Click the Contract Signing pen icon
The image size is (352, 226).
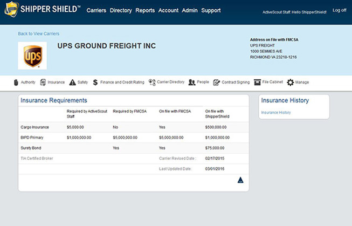[x=217, y=83]
